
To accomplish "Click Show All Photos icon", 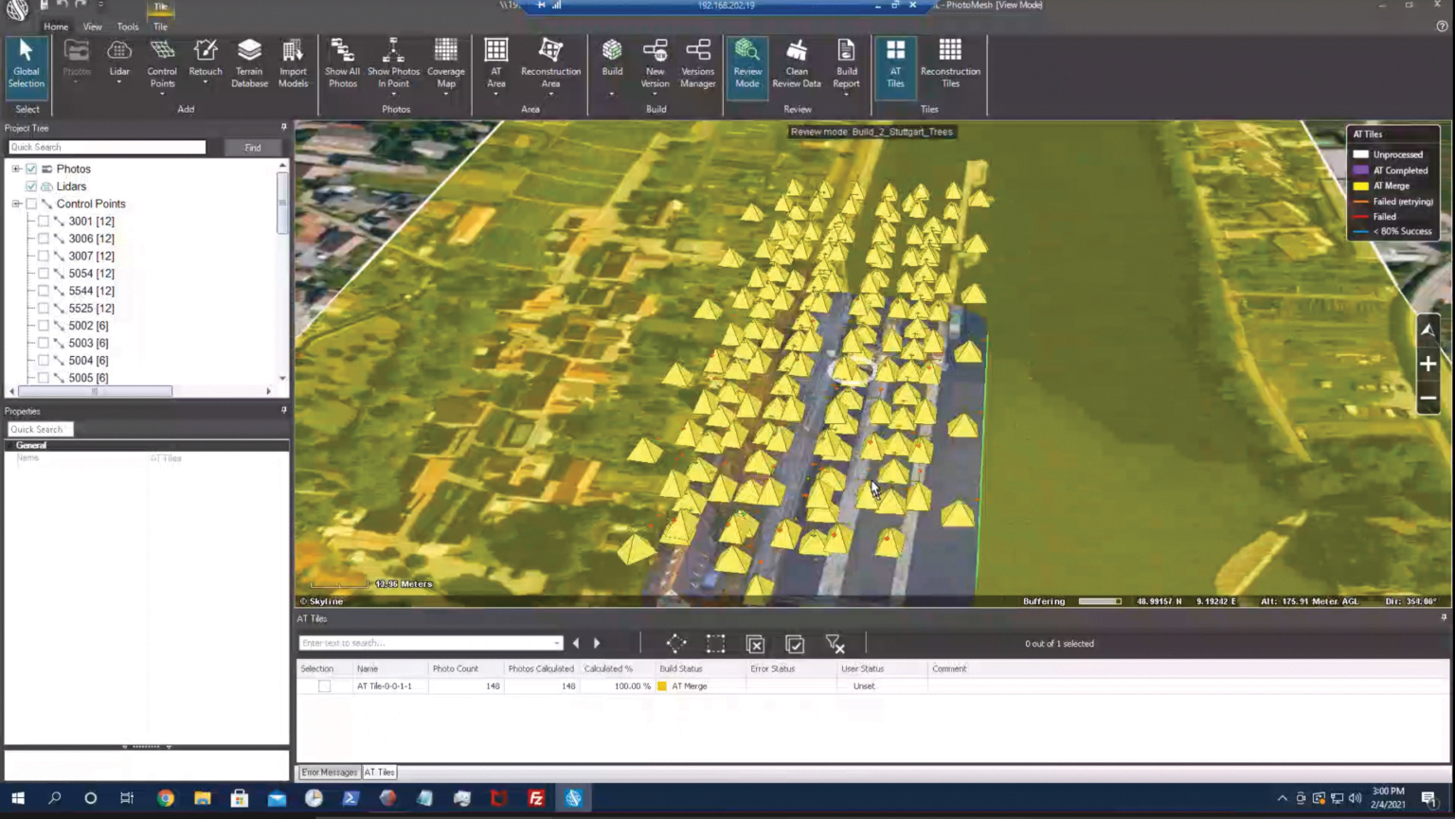I will click(342, 62).
